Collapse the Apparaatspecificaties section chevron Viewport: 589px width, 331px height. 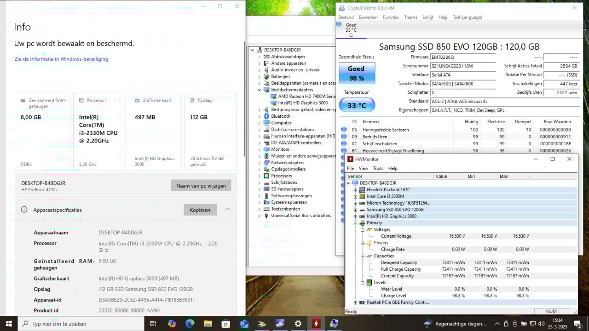point(227,210)
